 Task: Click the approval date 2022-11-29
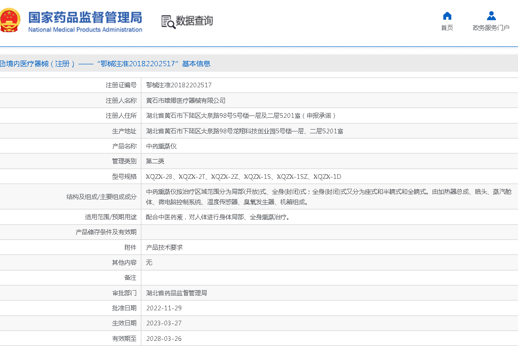(x=163, y=308)
